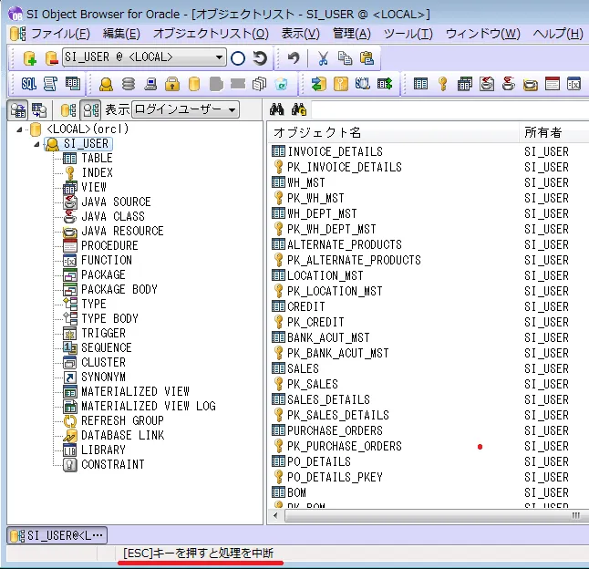Image resolution: width=589 pixels, height=569 pixels.
Task: Sort by オブジェクト名 column header
Action: pos(393,132)
